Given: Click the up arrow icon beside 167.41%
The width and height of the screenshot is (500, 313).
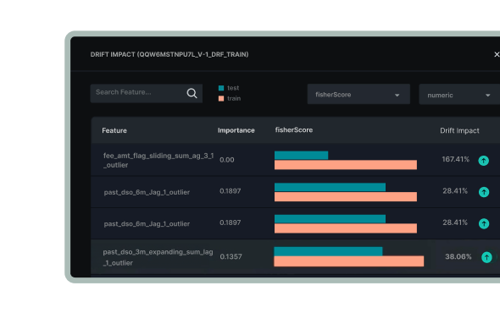Looking at the screenshot, I should click(x=483, y=161).
